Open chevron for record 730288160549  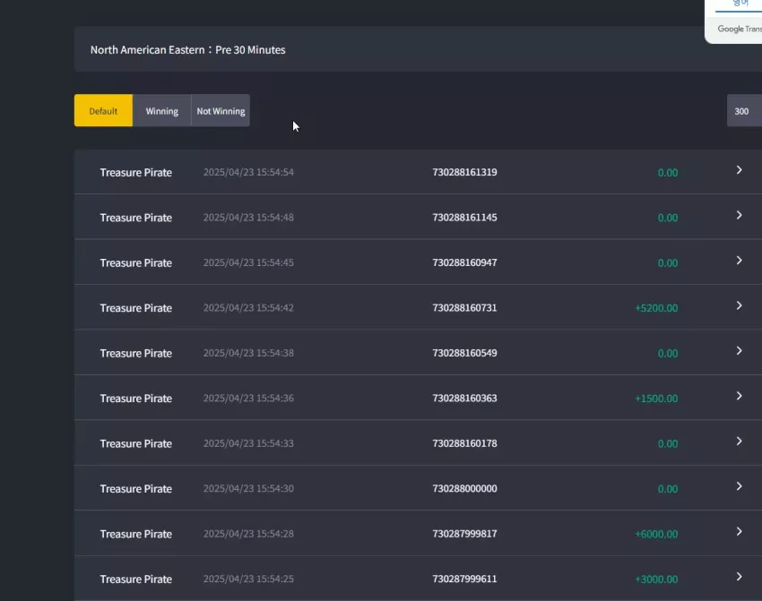[x=739, y=350]
